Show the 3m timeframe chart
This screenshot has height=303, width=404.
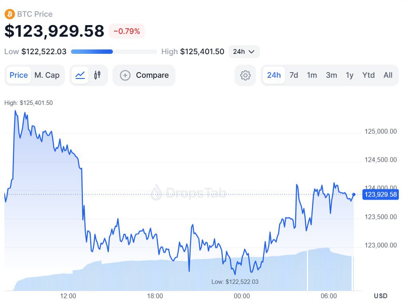coord(331,75)
